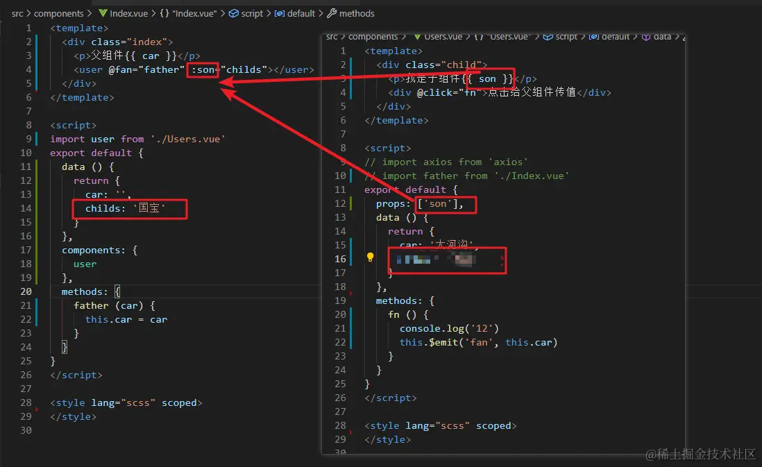Open the default breadcrumb in Index.vue editor
Image resolution: width=762 pixels, height=467 pixels.
pyautogui.click(x=300, y=14)
